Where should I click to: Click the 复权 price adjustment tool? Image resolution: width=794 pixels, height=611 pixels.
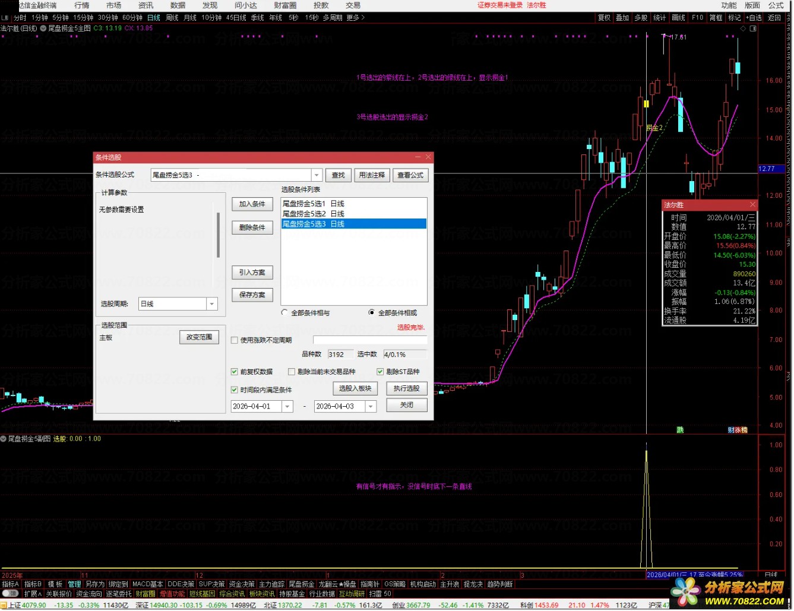click(x=604, y=18)
